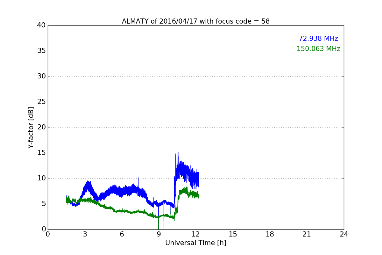The width and height of the screenshot is (382, 255).
Task: Click the 'Universal Time [h]' axis label
Action: (196, 243)
